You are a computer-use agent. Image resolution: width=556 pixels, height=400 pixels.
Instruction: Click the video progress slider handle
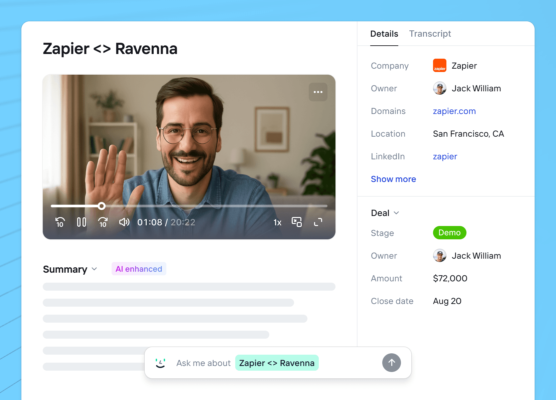pos(102,206)
